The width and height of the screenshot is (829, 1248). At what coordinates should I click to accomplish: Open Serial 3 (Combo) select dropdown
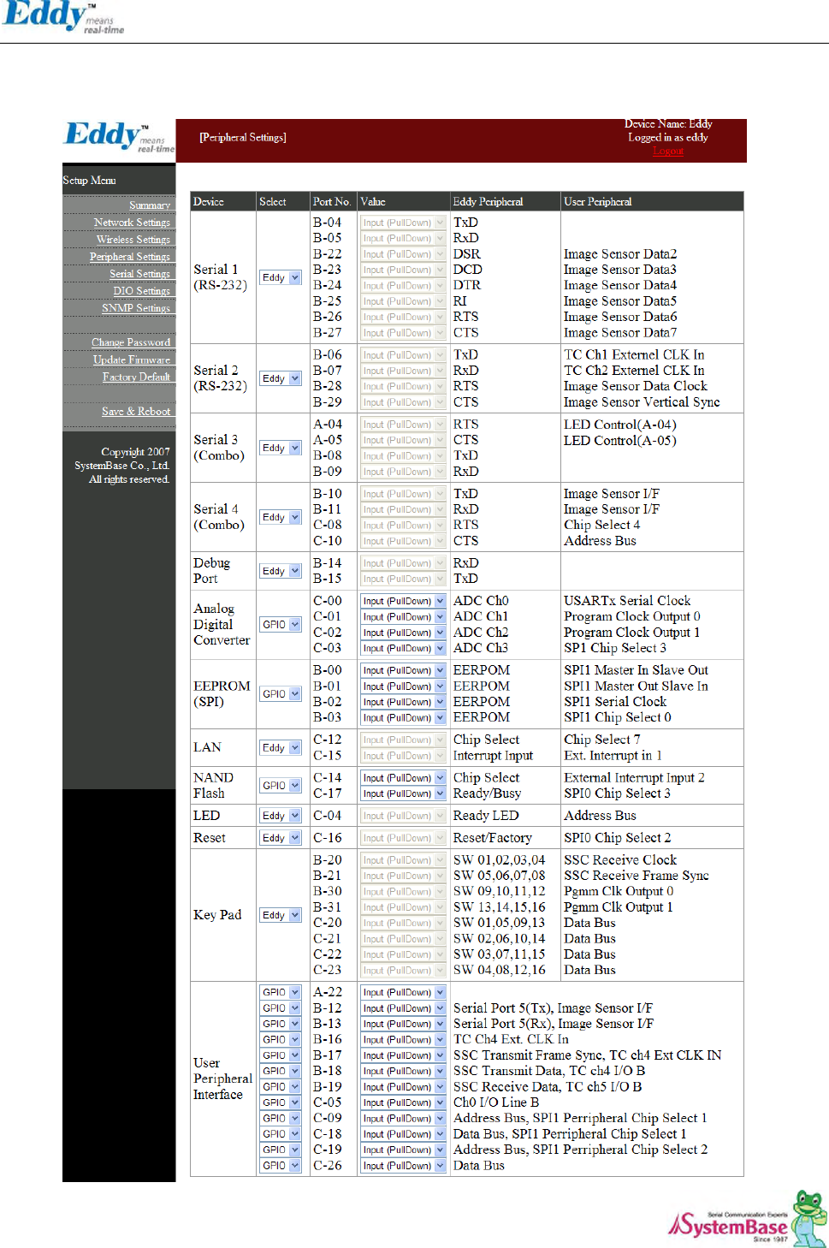(x=281, y=448)
